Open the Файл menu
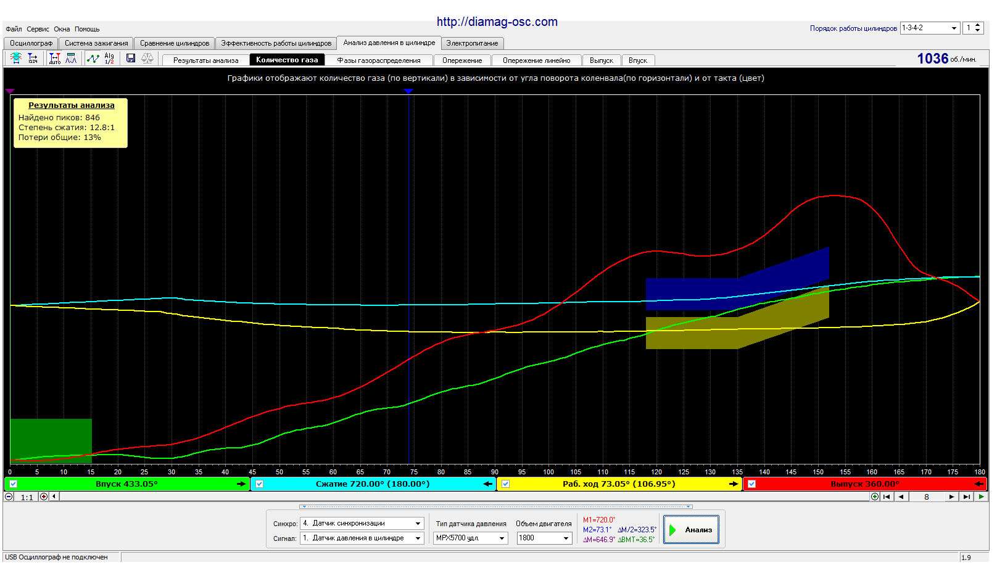The image size is (997, 565). pyautogui.click(x=14, y=29)
